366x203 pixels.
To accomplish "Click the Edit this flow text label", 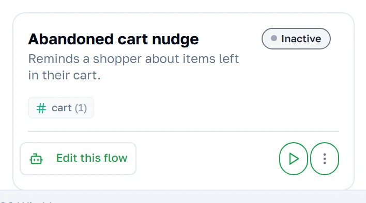I will pyautogui.click(x=91, y=158).
